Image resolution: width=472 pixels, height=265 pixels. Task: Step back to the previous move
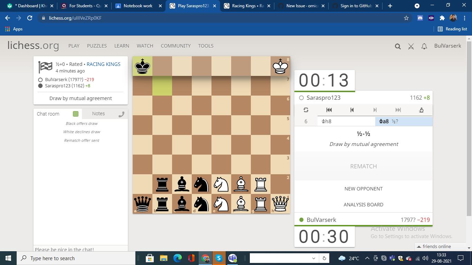click(x=352, y=110)
